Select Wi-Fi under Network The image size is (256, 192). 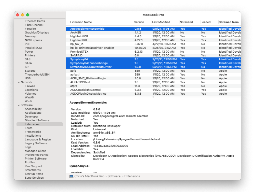click(28, 101)
